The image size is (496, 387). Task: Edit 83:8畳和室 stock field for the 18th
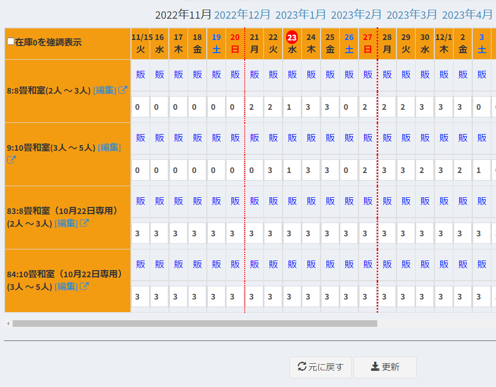tap(197, 234)
